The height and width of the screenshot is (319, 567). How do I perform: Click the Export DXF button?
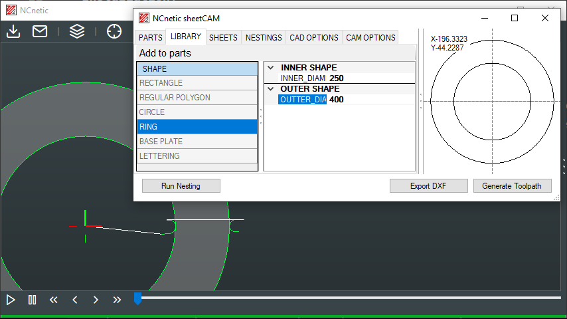tap(428, 186)
